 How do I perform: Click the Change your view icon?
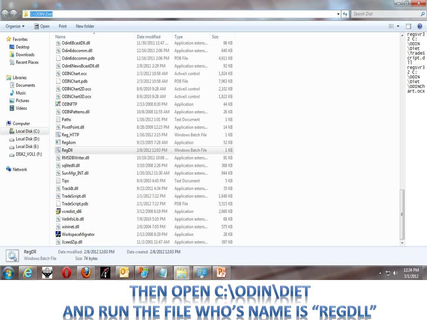(x=391, y=26)
